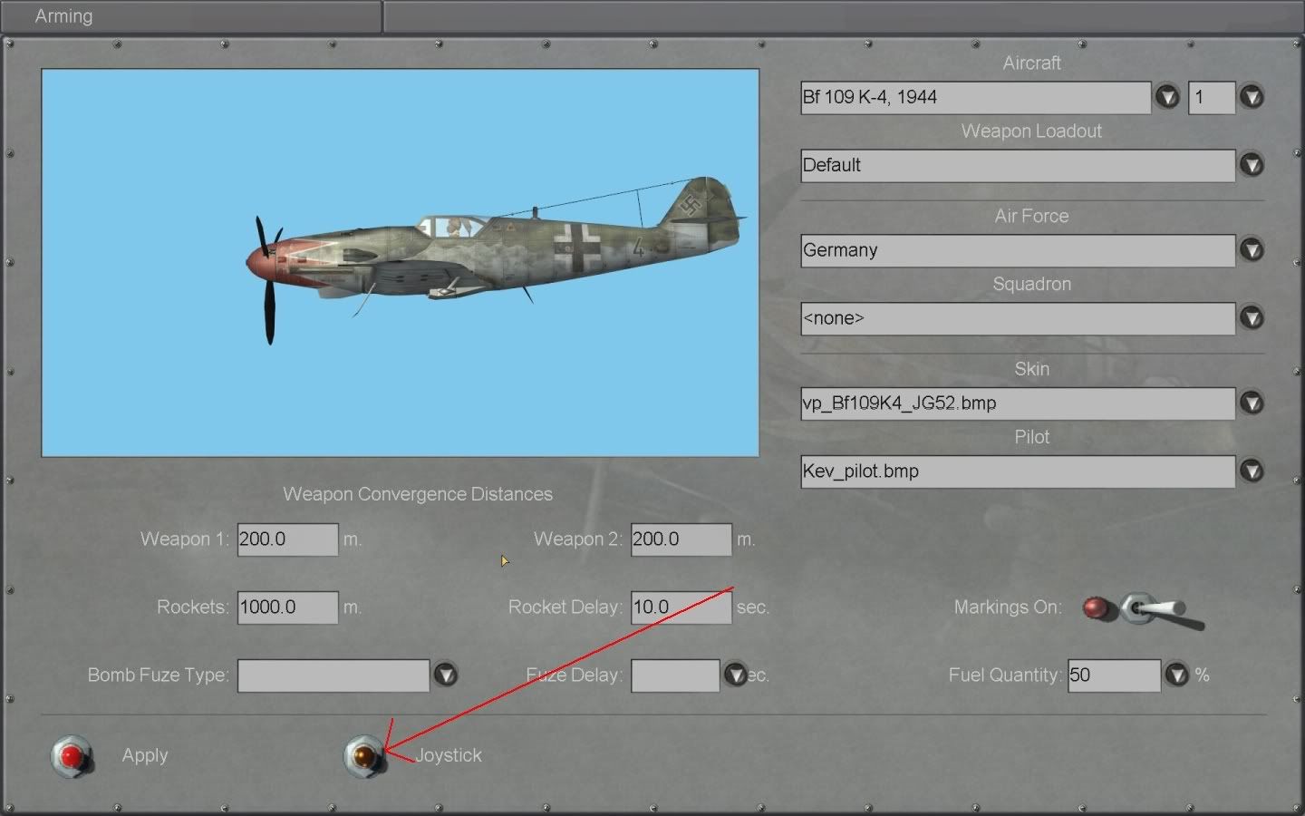Click the <none> squadron field
The height and width of the screenshot is (816, 1305).
click(x=1018, y=318)
